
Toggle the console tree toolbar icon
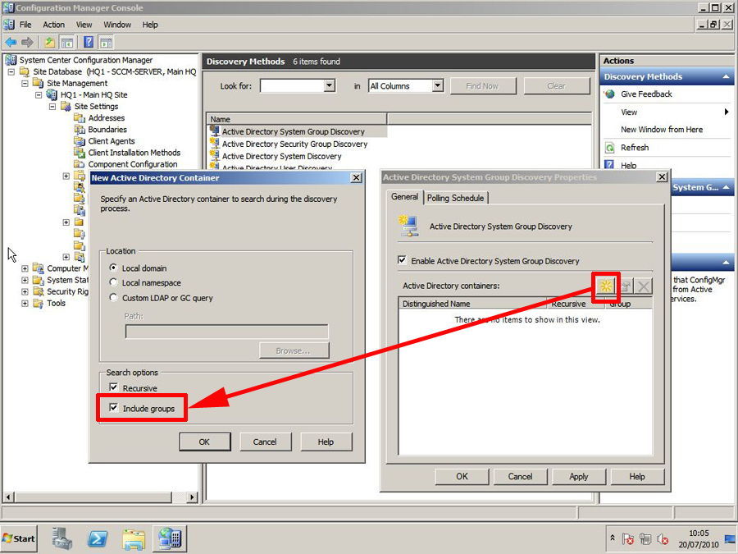(67, 43)
